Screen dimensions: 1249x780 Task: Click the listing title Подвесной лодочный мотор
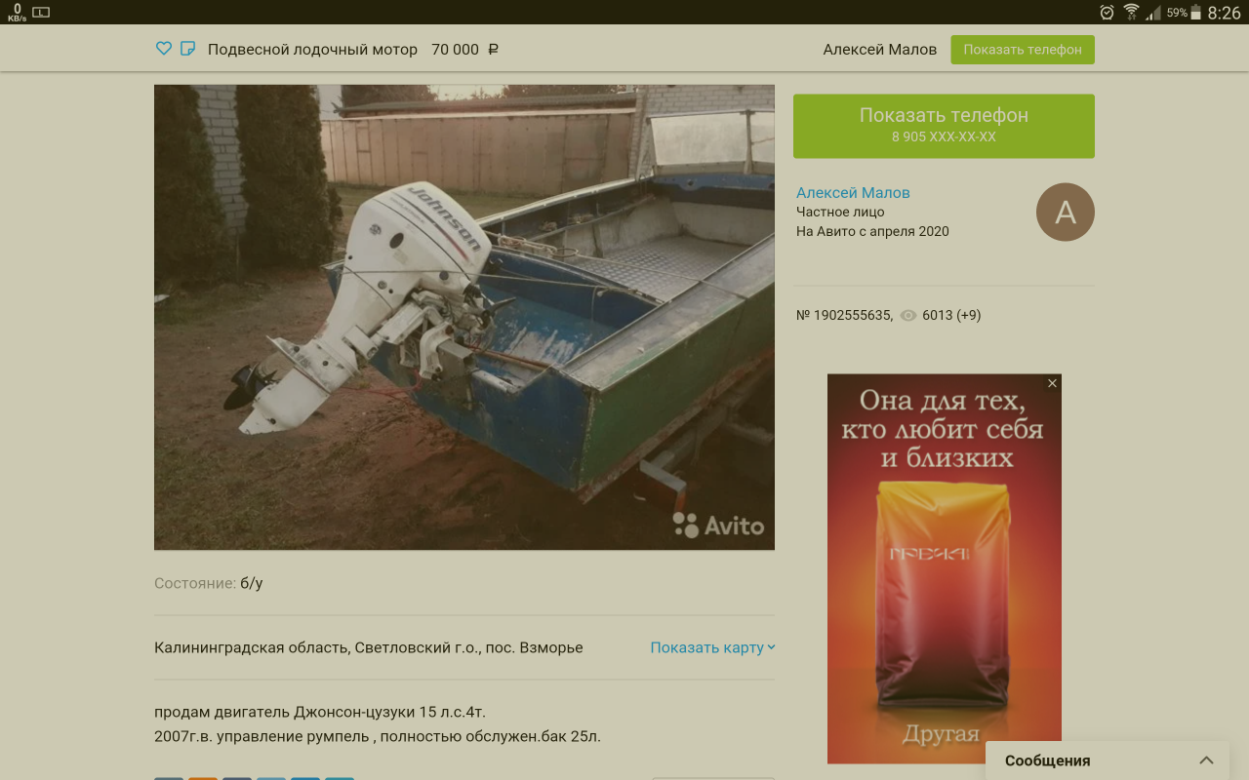pos(312,50)
